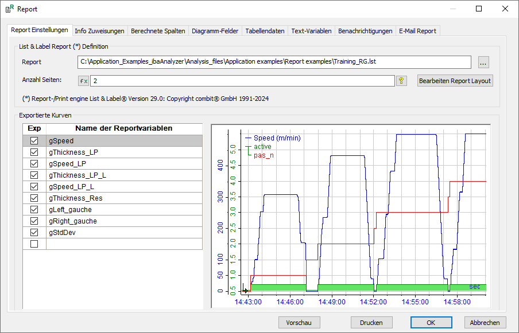Click the Abbrechen button

point(485,323)
